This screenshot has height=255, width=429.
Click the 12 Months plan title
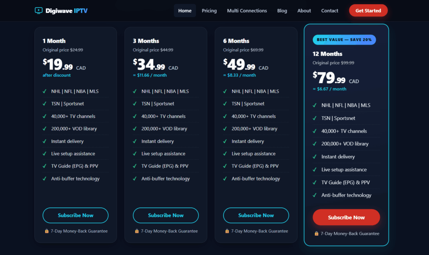(328, 54)
